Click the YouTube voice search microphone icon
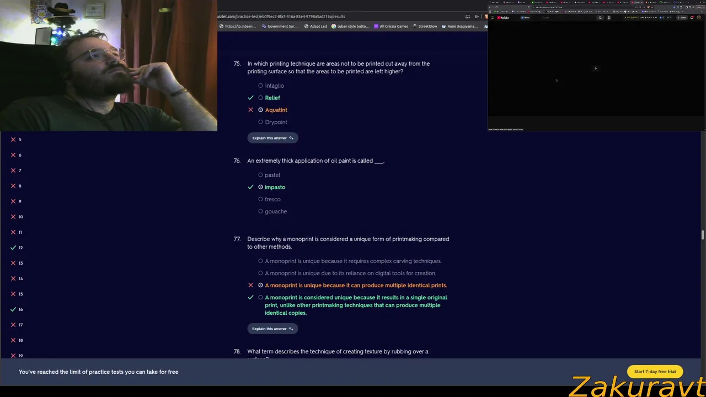Screen dimensions: 706x397 coord(609,18)
